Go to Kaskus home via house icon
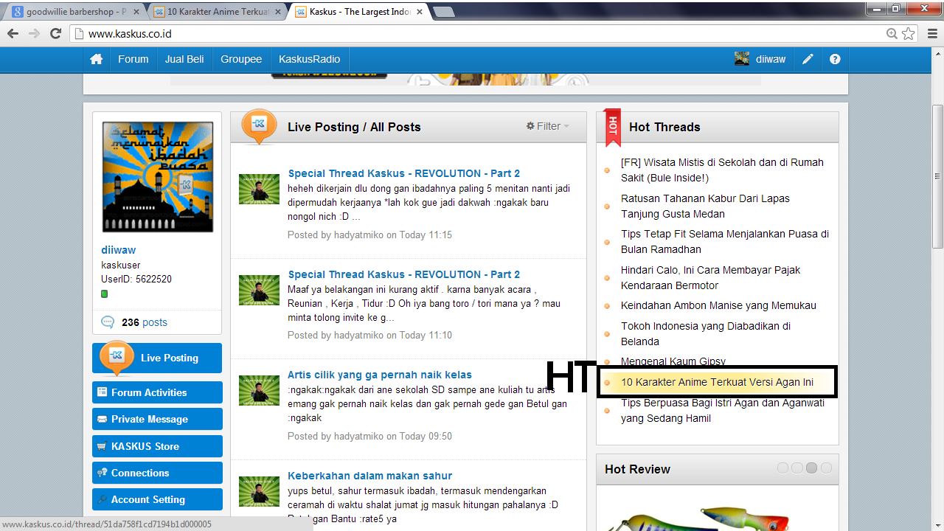944x531 pixels. [97, 59]
